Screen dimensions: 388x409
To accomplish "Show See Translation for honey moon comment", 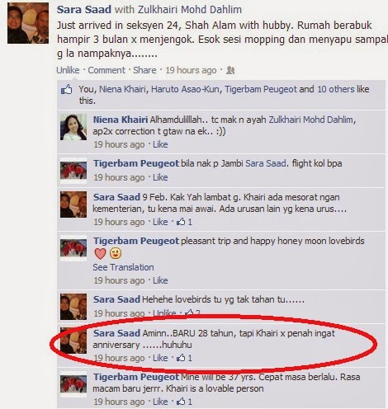I will click(123, 267).
